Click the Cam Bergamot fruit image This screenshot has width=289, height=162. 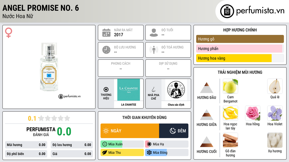pos(230,86)
